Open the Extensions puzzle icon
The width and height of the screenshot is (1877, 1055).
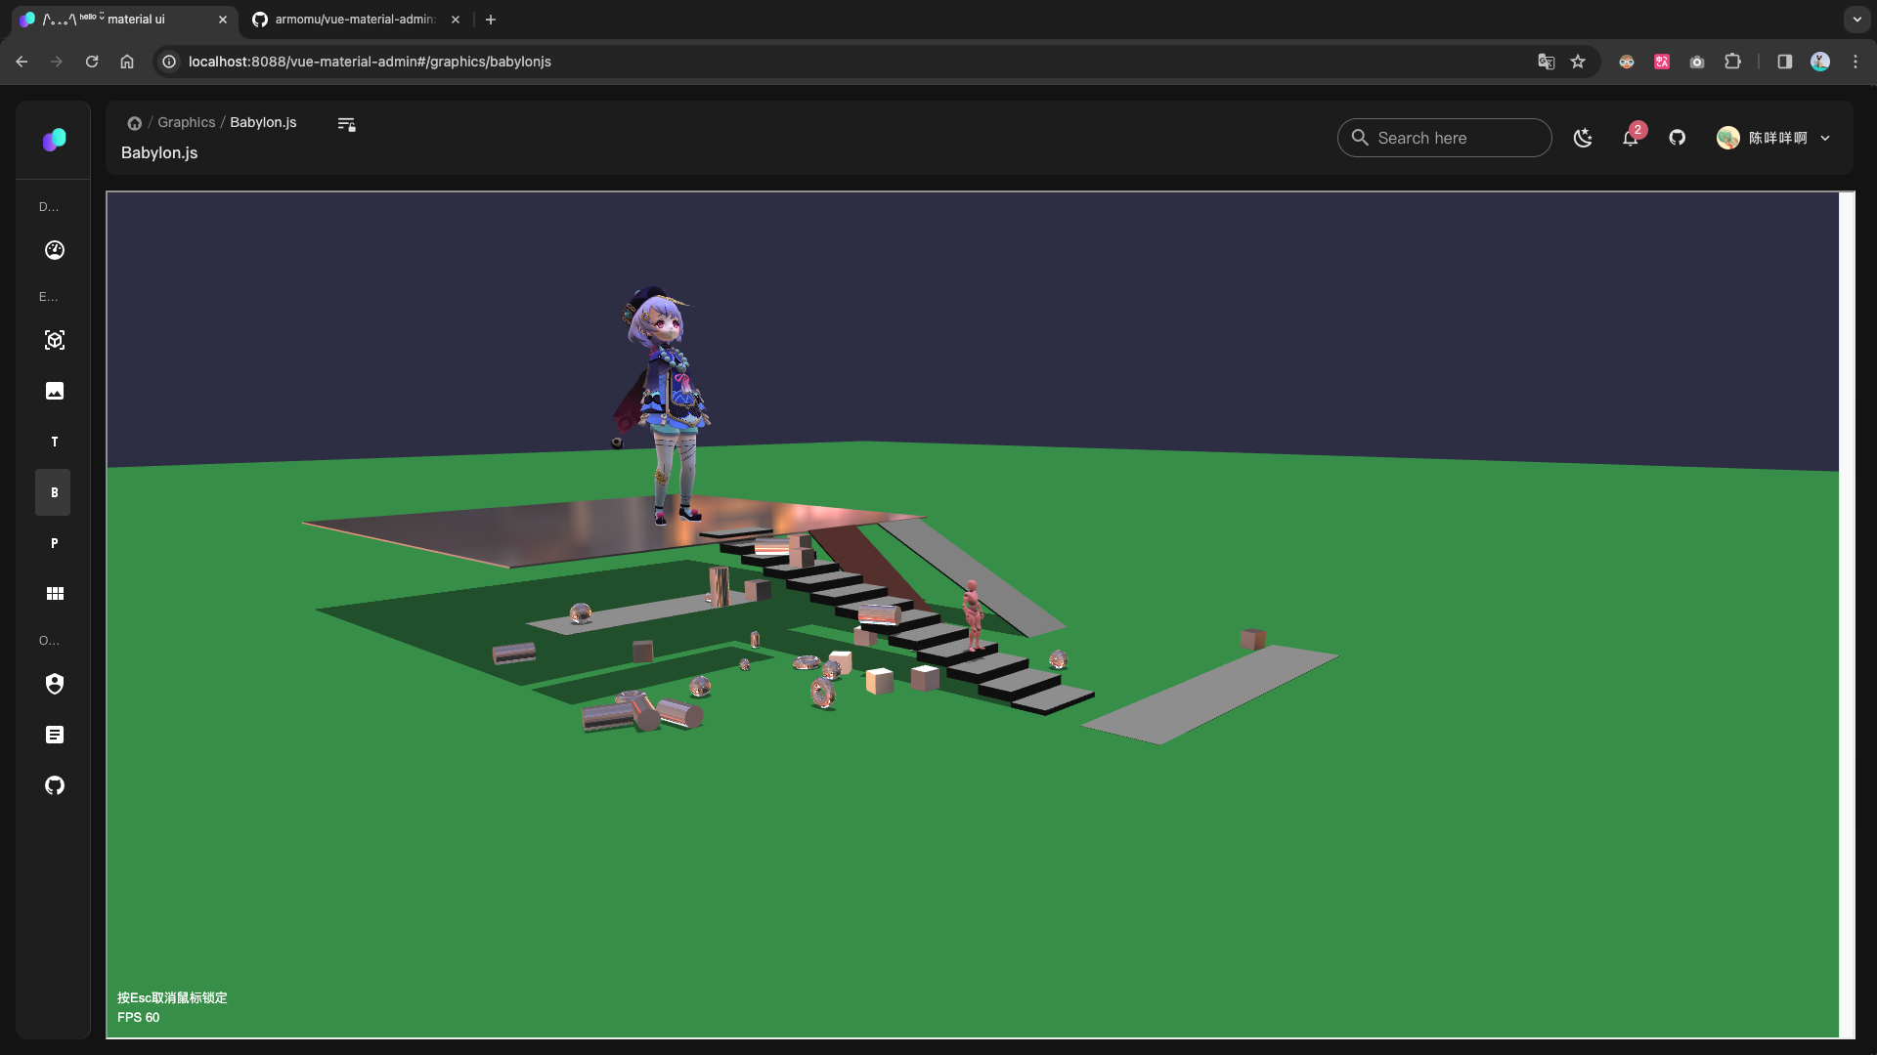coord(1732,62)
